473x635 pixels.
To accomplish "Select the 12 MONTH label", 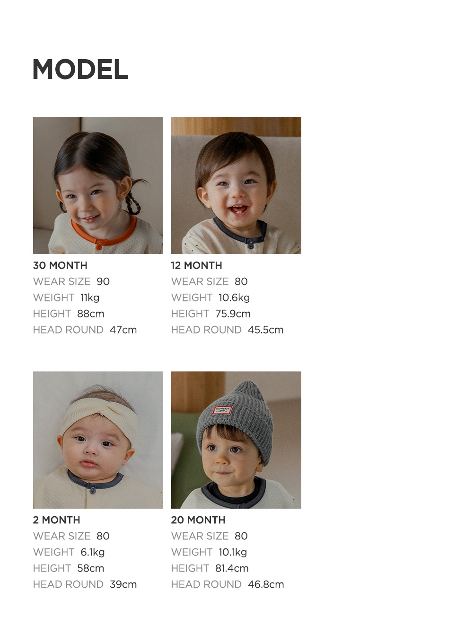I will click(x=196, y=265).
